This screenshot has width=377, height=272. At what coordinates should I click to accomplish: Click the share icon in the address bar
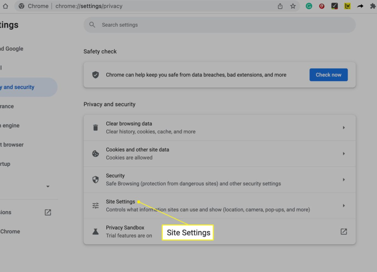coord(280,6)
